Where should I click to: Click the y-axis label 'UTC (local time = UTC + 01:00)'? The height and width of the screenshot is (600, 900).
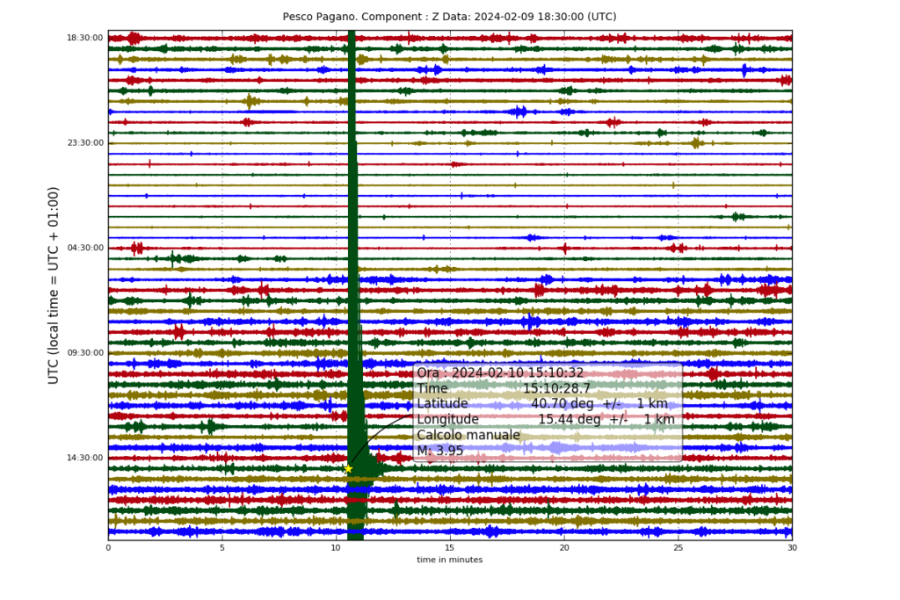pyautogui.click(x=53, y=286)
